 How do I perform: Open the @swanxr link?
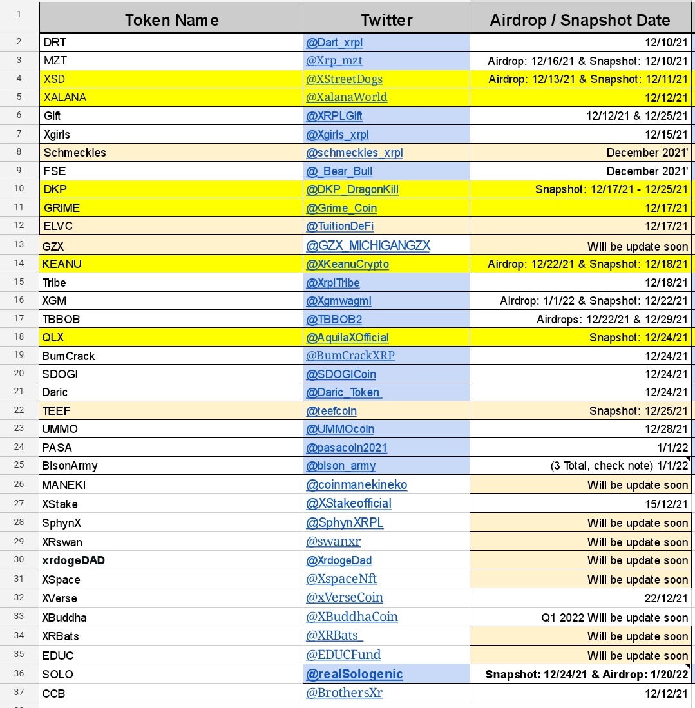pyautogui.click(x=333, y=541)
